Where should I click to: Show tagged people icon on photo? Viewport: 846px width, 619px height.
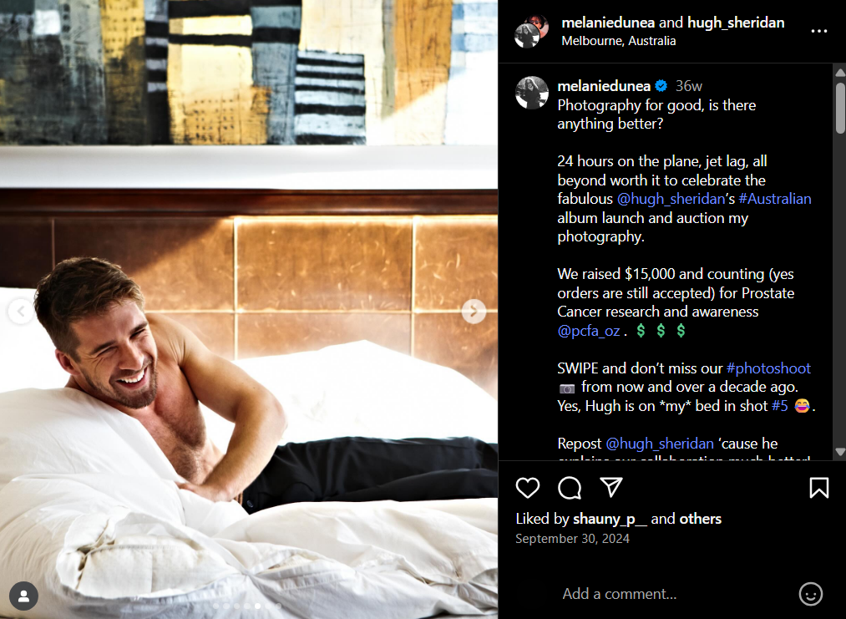click(23, 596)
